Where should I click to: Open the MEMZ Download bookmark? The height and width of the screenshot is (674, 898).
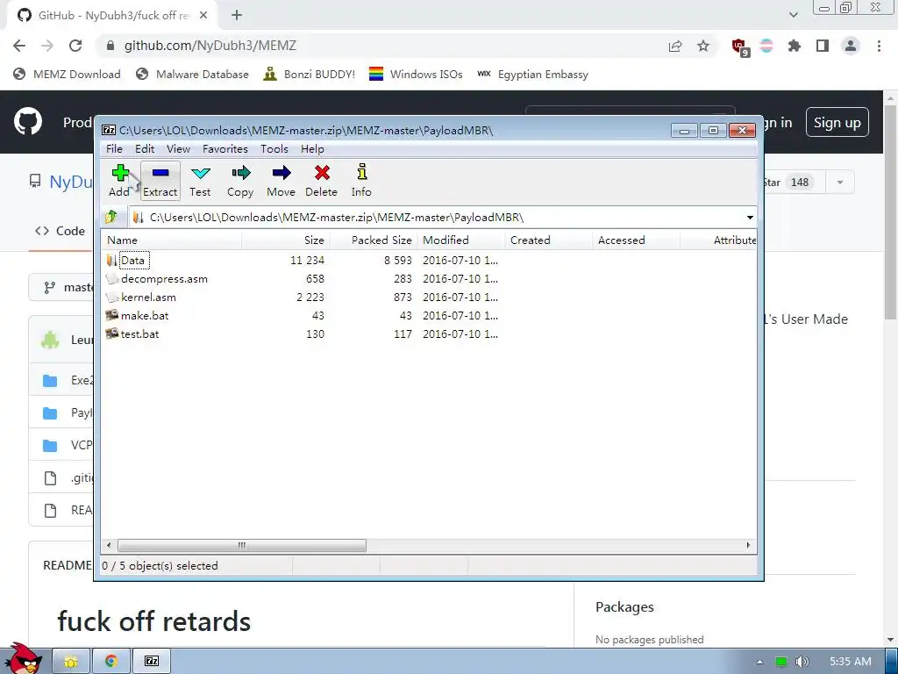coord(67,74)
